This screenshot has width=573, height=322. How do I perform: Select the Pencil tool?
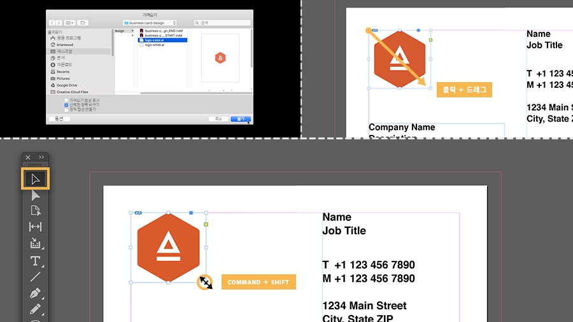[x=35, y=309]
